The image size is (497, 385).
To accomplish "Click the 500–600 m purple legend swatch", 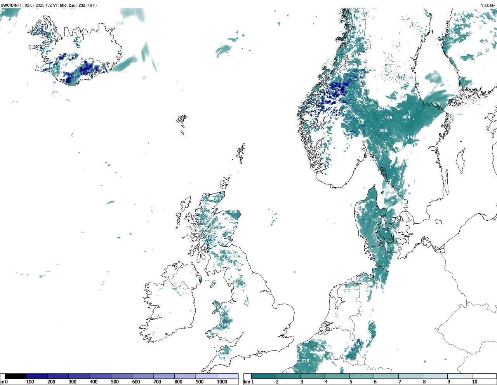I will click(122, 376).
